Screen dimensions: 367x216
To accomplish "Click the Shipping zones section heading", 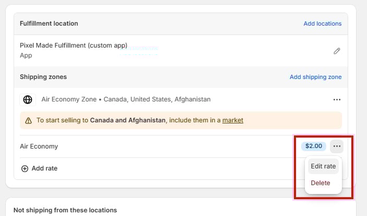I will coord(43,77).
